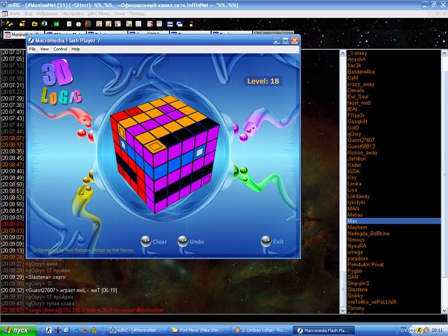Switch to the mIRC taskbar button
The width and height of the screenshot is (448, 336).
pyautogui.click(x=137, y=330)
